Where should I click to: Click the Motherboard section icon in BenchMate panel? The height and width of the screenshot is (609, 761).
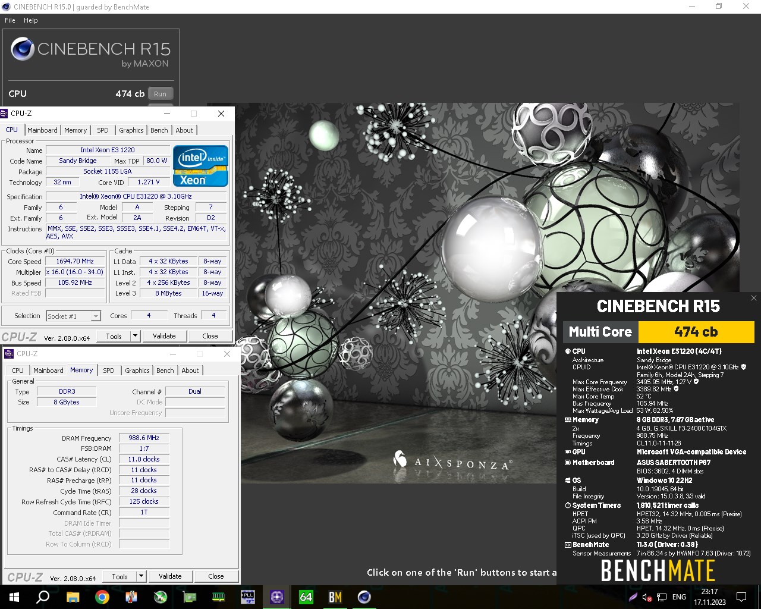(568, 463)
